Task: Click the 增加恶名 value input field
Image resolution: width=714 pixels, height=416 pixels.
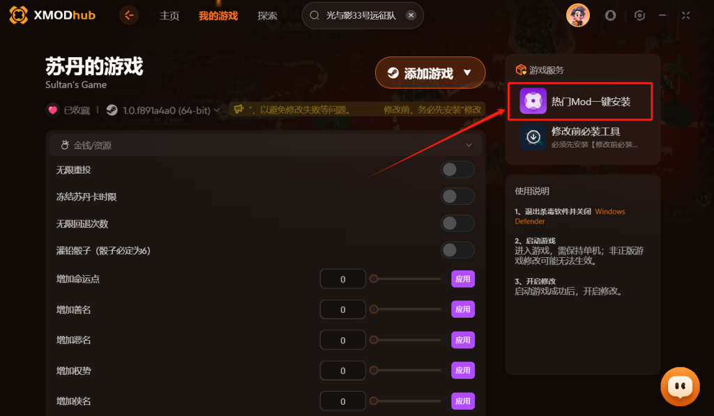Action: pyautogui.click(x=343, y=340)
